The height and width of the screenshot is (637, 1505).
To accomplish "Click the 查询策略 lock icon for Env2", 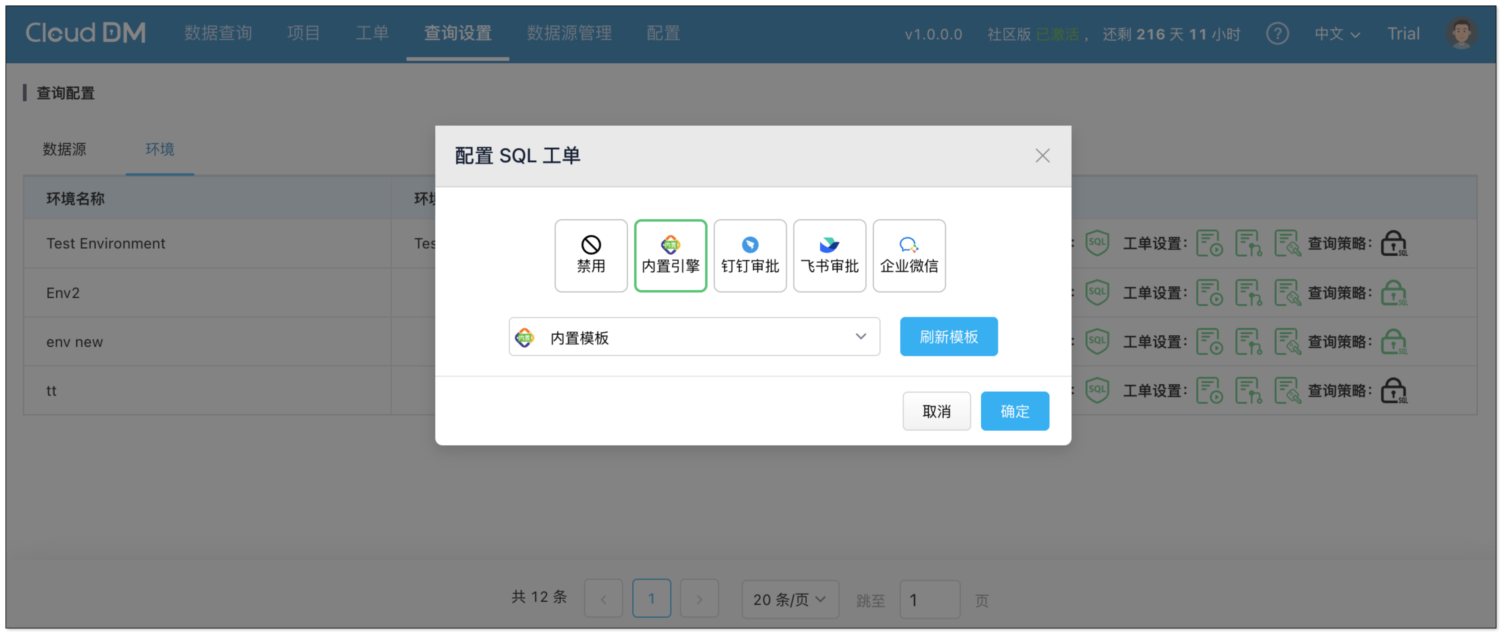I will point(1393,293).
